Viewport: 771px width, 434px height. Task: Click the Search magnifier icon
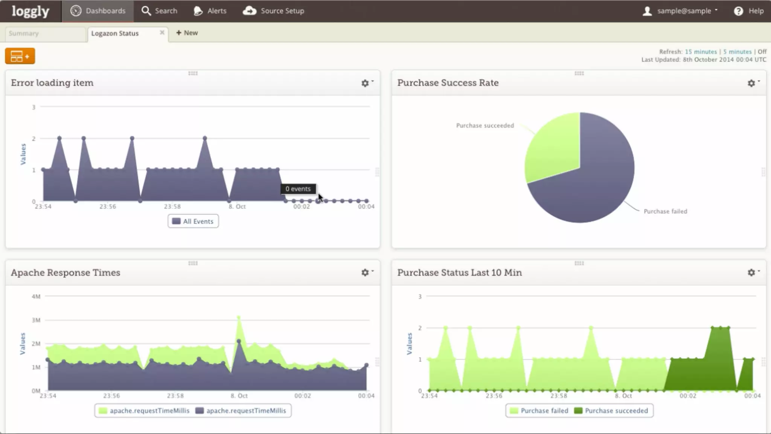click(146, 11)
